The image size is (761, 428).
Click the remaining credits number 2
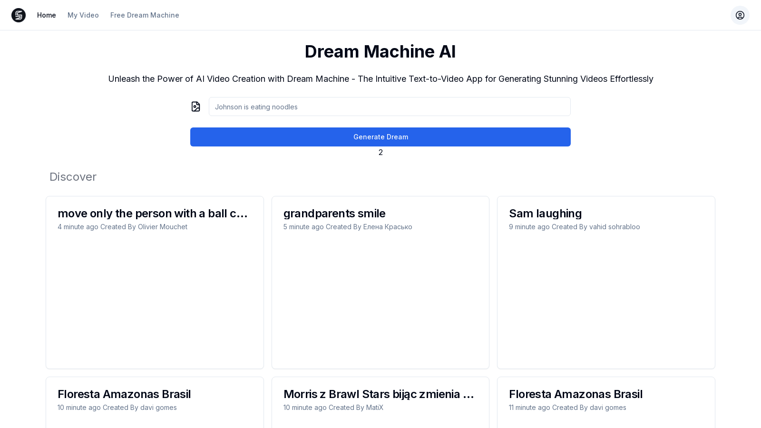click(x=380, y=152)
